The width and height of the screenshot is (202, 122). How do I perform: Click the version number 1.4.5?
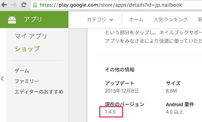click(110, 112)
